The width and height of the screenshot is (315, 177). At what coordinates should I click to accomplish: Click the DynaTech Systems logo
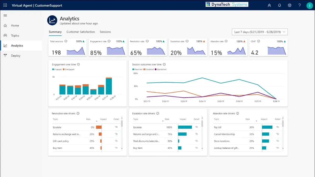(x=227, y=4)
